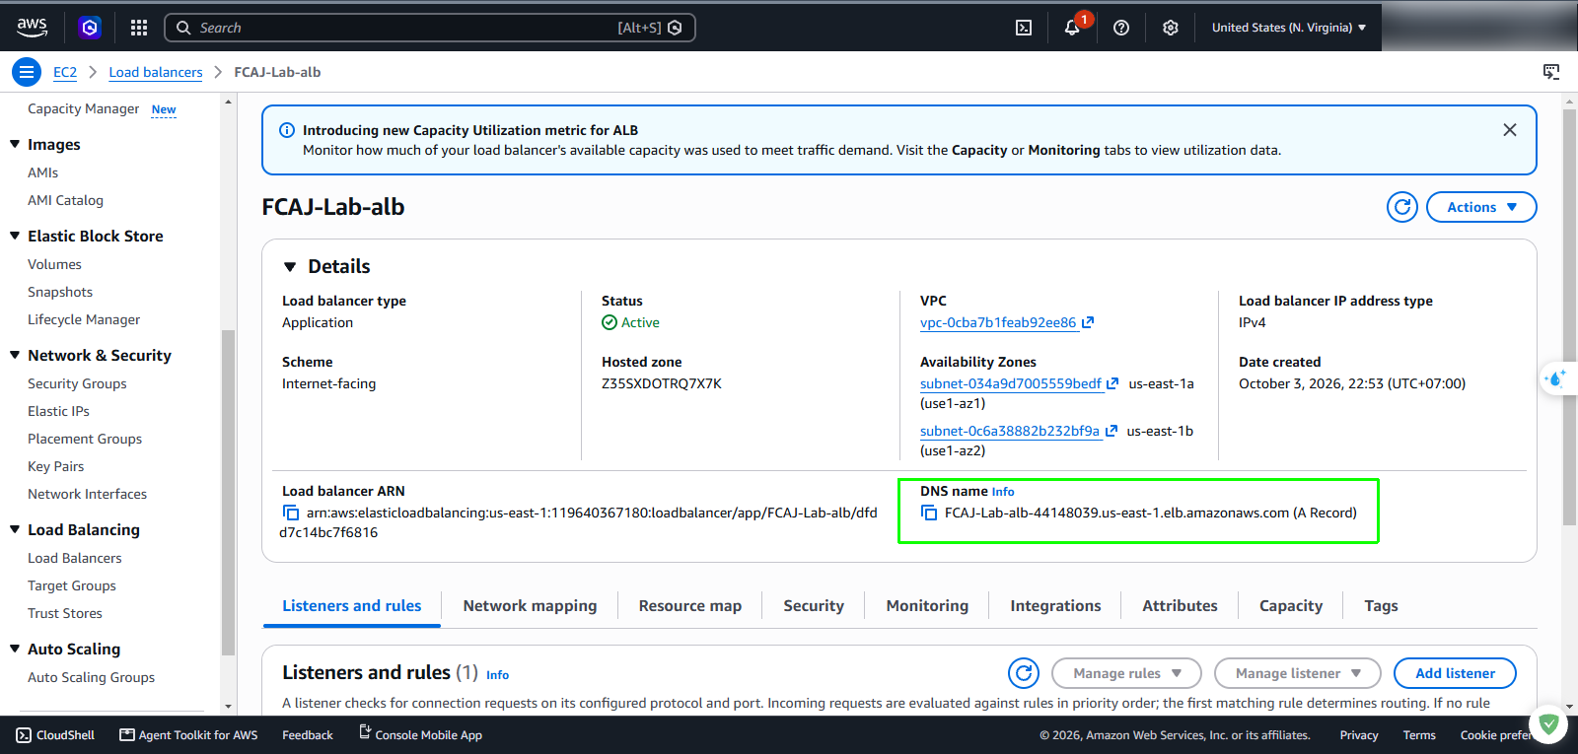Image resolution: width=1578 pixels, height=754 pixels.
Task: Collapse the Details section
Action: (x=290, y=266)
